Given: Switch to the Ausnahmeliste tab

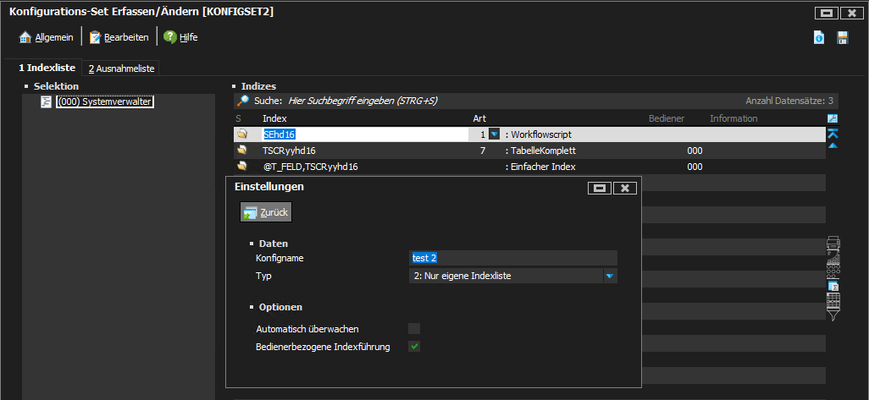Looking at the screenshot, I should click(121, 68).
